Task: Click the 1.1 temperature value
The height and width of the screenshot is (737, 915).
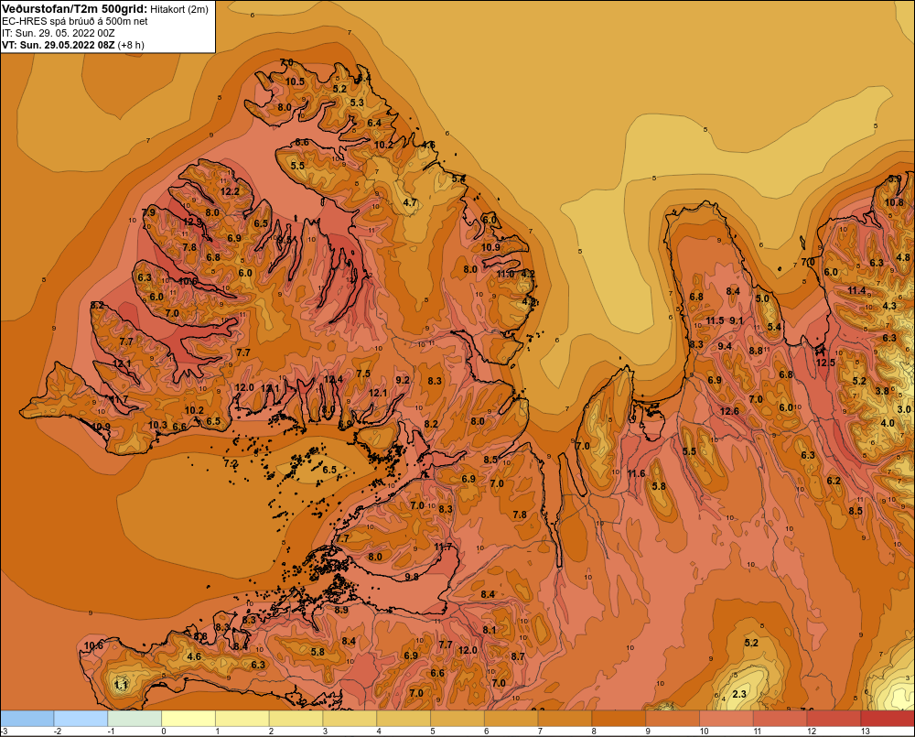Action: pyautogui.click(x=121, y=685)
